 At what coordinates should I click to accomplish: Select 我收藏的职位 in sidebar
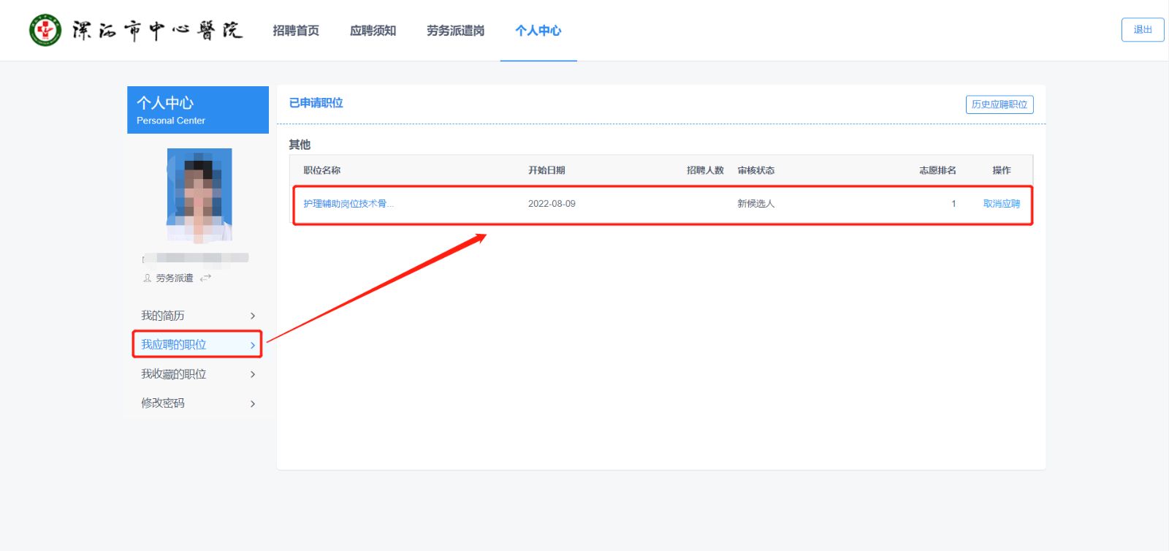click(173, 374)
